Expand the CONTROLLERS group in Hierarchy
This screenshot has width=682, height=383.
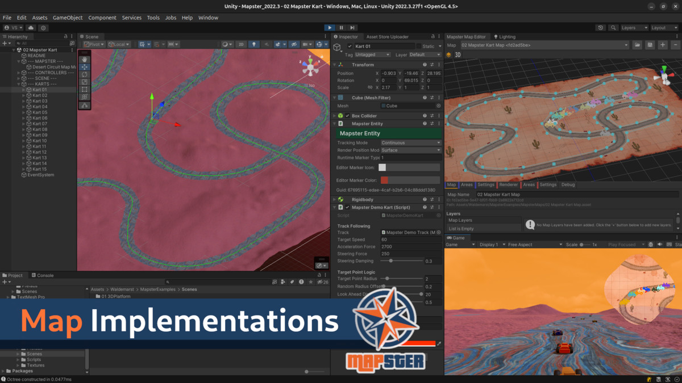point(19,73)
